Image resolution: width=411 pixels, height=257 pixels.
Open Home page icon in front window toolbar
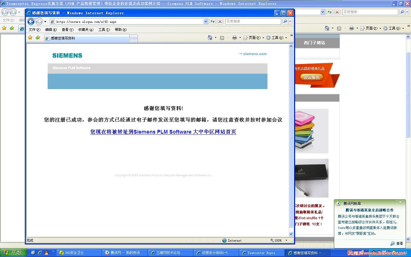point(210,38)
